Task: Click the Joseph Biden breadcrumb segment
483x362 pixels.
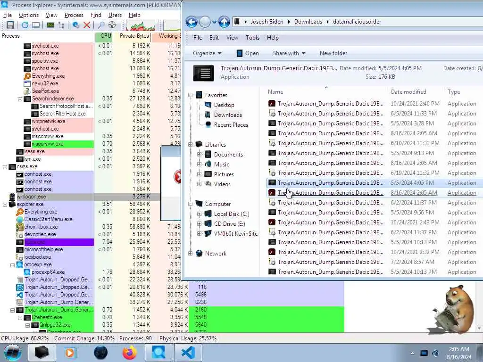Action: tap(267, 22)
